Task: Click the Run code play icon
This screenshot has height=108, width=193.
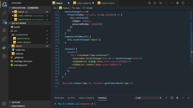Action: click(x=155, y=3)
